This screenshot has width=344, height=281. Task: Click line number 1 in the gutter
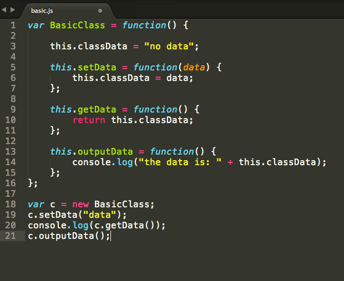pos(13,25)
